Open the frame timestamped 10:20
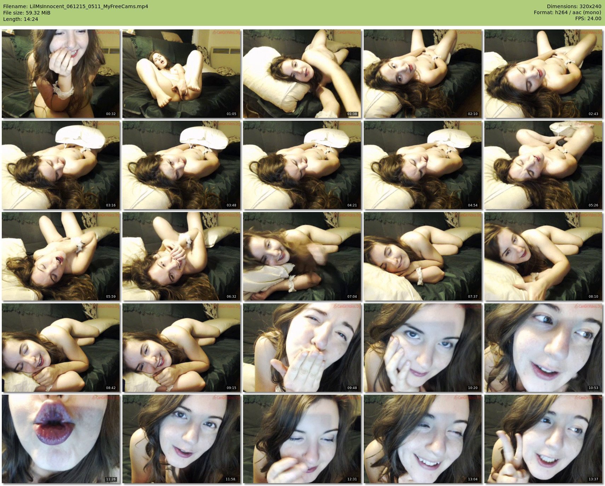Screen dimensions: 605x486 [x=422, y=348]
